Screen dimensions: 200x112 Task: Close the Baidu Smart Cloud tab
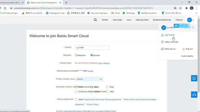pos(60,2)
